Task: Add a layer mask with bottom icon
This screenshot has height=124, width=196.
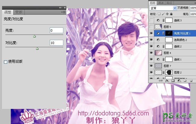Action: click(x=172, y=81)
